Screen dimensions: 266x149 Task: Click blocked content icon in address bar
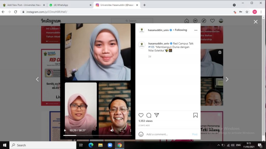click(x=235, y=12)
